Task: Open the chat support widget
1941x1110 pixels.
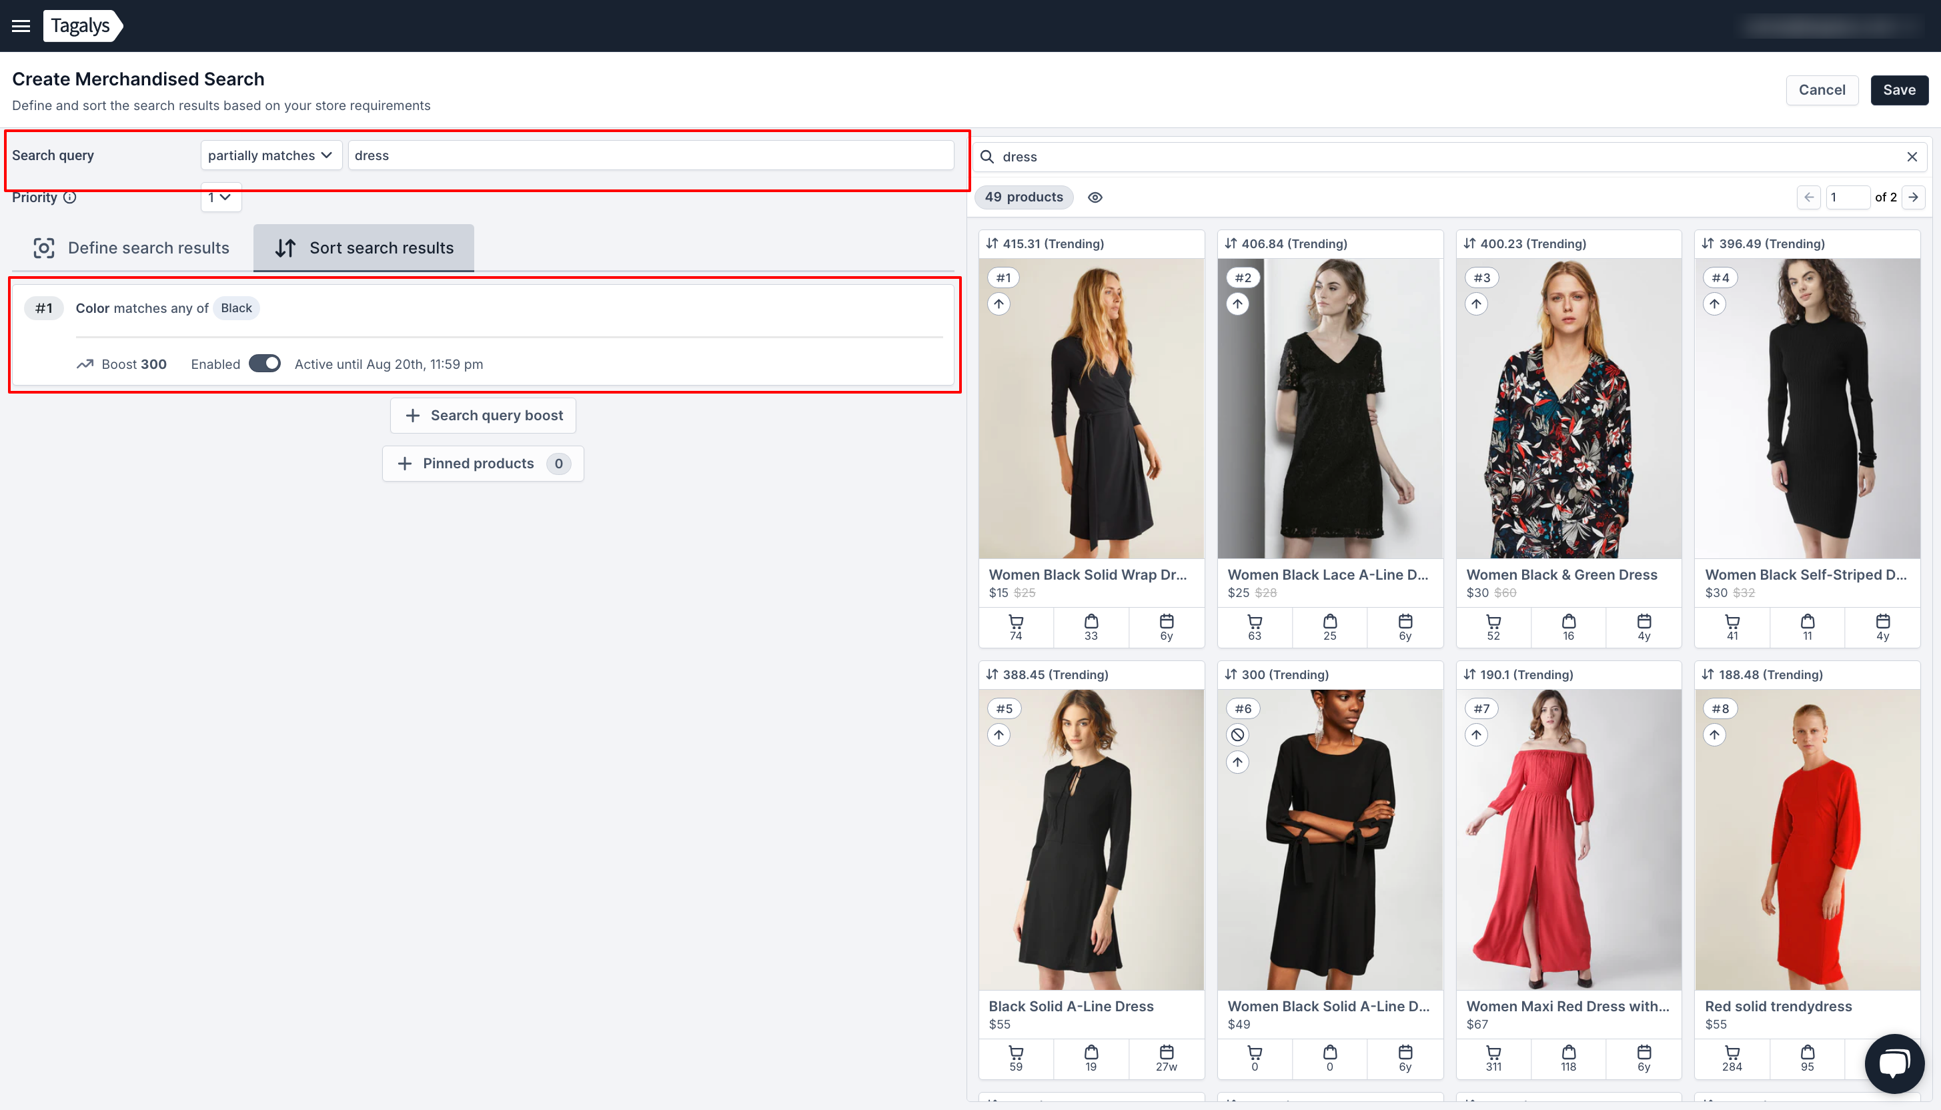Action: (1894, 1063)
